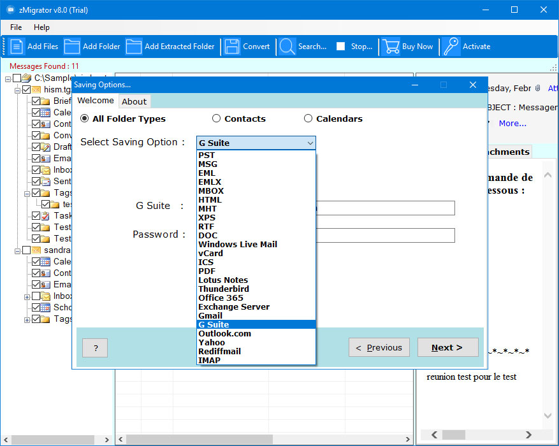Uncheck the Drafts folder checkbox
Image resolution: width=559 pixels, height=446 pixels.
(x=36, y=147)
